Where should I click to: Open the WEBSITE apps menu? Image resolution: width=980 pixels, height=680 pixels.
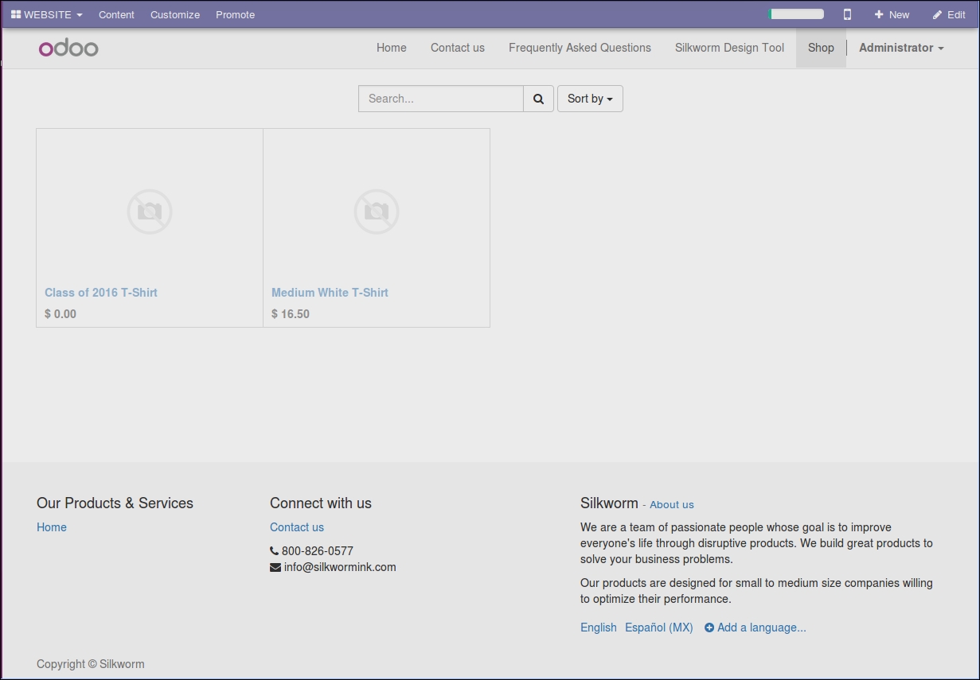click(x=46, y=14)
